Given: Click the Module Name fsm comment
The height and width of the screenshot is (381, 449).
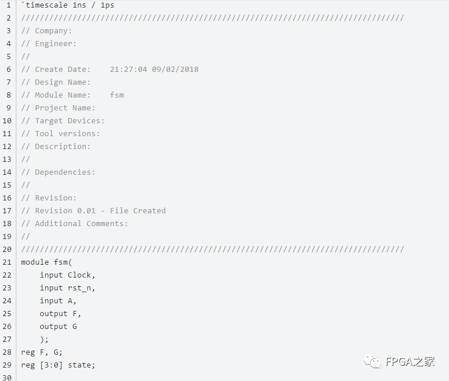Looking at the screenshot, I should 72,95.
